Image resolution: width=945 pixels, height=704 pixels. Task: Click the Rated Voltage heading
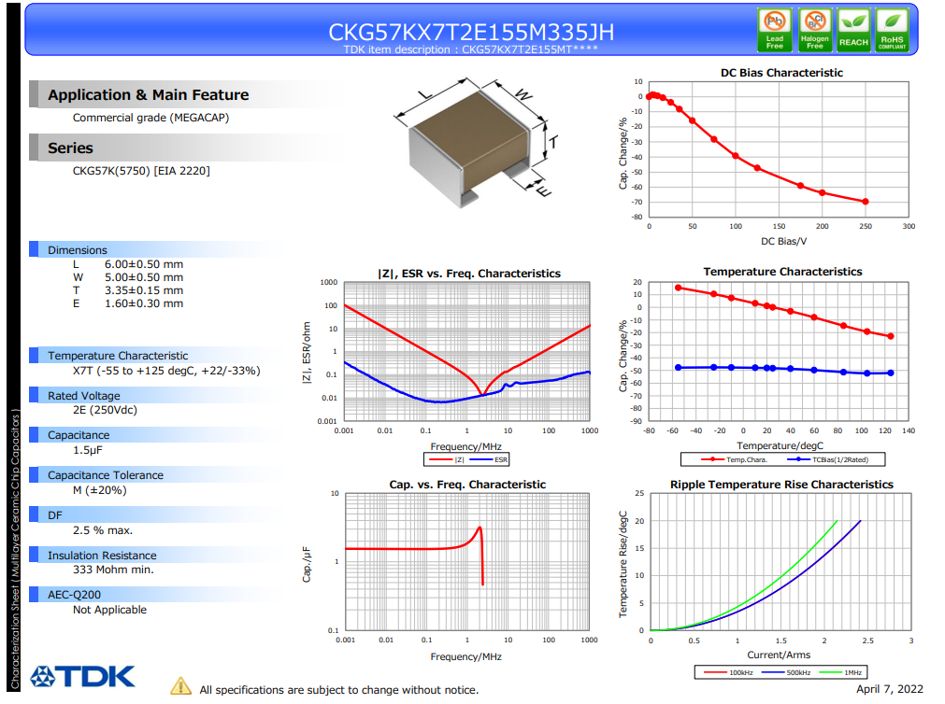pos(84,396)
